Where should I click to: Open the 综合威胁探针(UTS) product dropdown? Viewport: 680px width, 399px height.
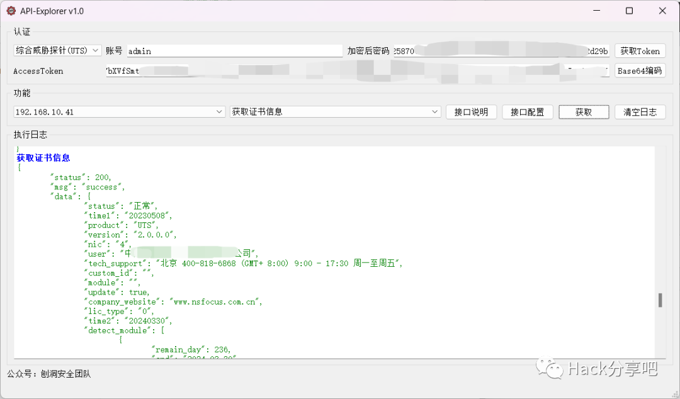click(58, 51)
